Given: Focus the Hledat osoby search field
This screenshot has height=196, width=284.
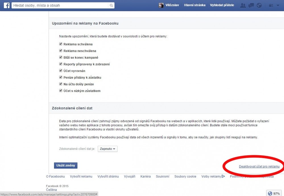Looking at the screenshot, I should [60, 5].
